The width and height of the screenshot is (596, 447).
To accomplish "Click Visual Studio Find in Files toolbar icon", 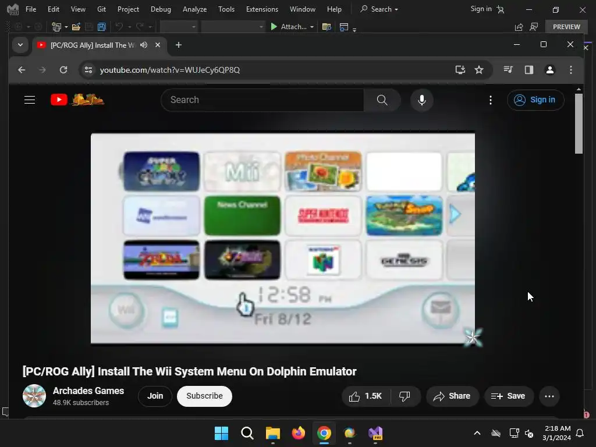I will pyautogui.click(x=327, y=27).
